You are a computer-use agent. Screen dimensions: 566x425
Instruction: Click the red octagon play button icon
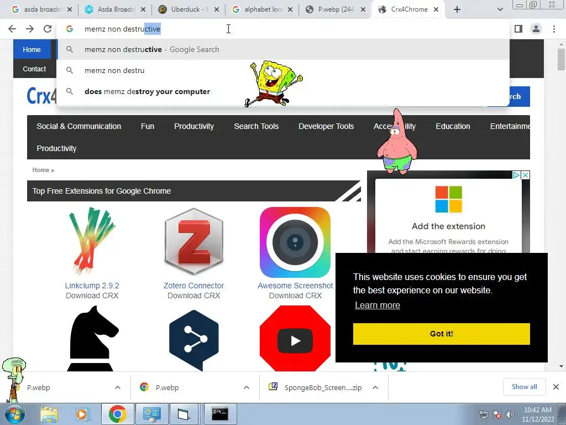pos(295,338)
